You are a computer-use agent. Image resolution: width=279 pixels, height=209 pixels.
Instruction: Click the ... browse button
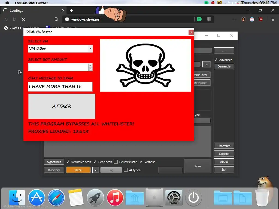click(x=224, y=50)
